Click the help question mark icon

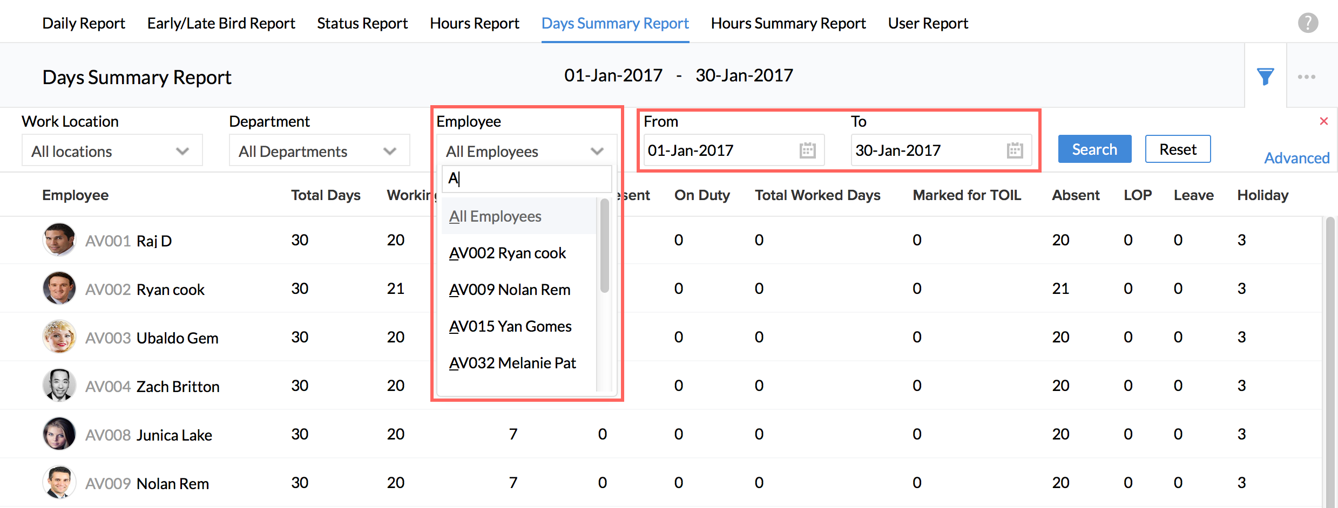[1307, 23]
